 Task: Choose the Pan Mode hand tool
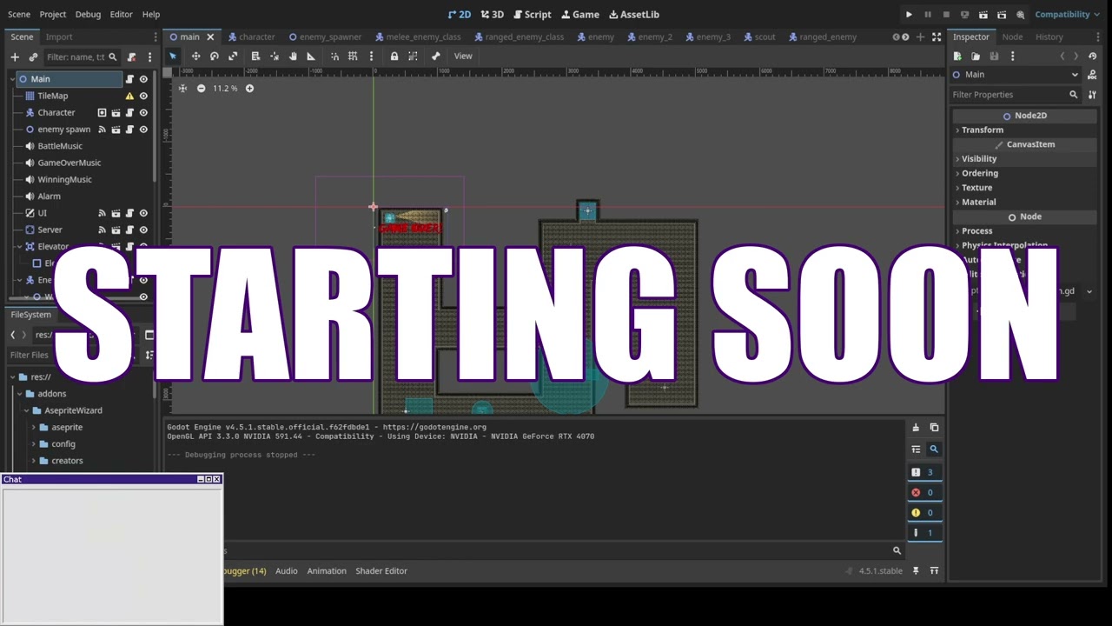tap(293, 57)
